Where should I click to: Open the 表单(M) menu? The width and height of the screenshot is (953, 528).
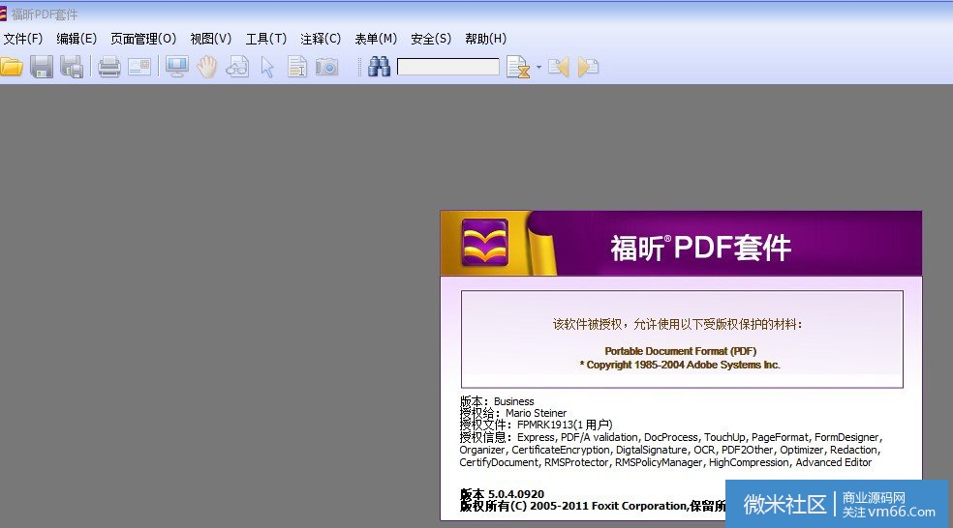376,39
